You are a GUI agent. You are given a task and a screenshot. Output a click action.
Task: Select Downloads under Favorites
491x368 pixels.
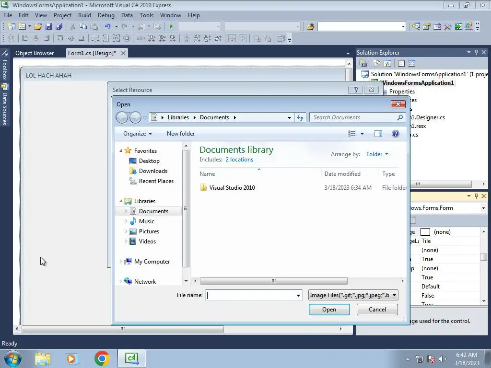coord(153,171)
